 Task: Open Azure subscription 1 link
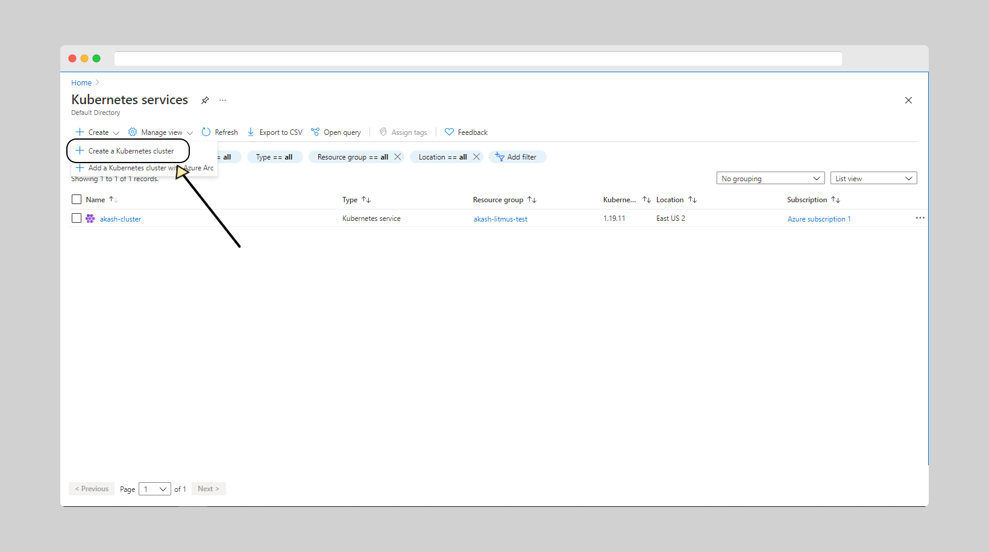(x=819, y=219)
